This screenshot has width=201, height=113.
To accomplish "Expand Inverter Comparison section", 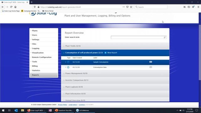I will [115, 80].
